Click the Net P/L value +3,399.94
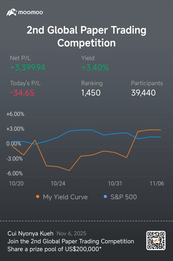The height and width of the screenshot is (261, 173). click(x=28, y=67)
